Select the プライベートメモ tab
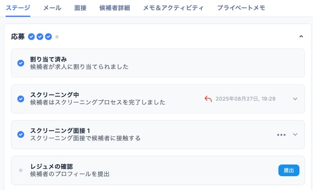 [241, 8]
